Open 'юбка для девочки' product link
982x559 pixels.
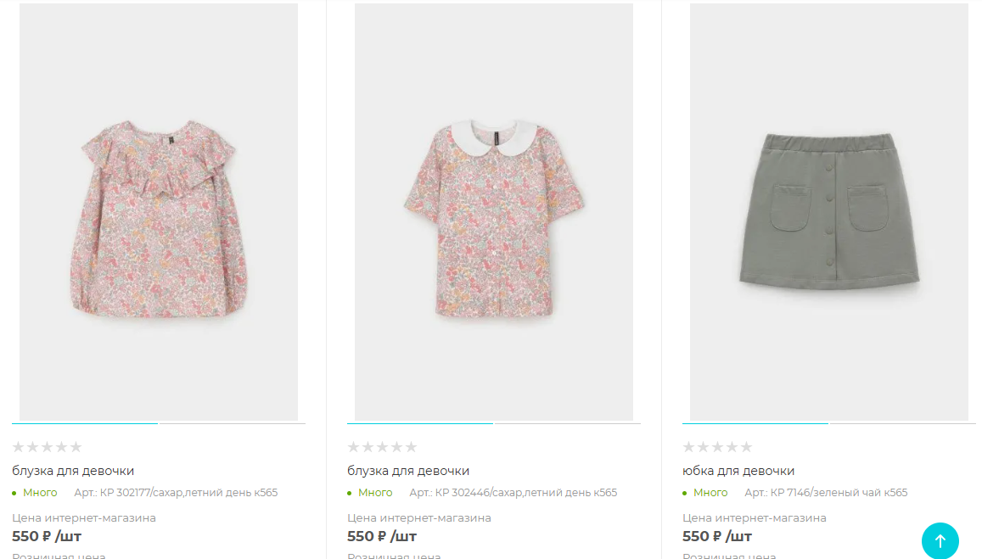click(x=738, y=471)
